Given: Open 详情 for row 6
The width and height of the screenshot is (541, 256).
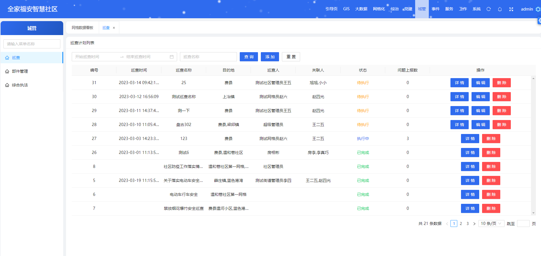Looking at the screenshot, I should click(x=470, y=194).
